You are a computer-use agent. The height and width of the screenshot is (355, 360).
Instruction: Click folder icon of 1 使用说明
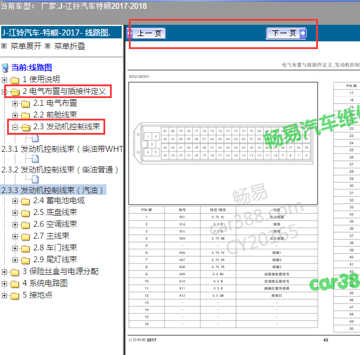pyautogui.click(x=15, y=80)
